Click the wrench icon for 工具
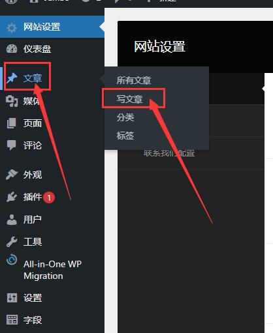 coord(12,242)
